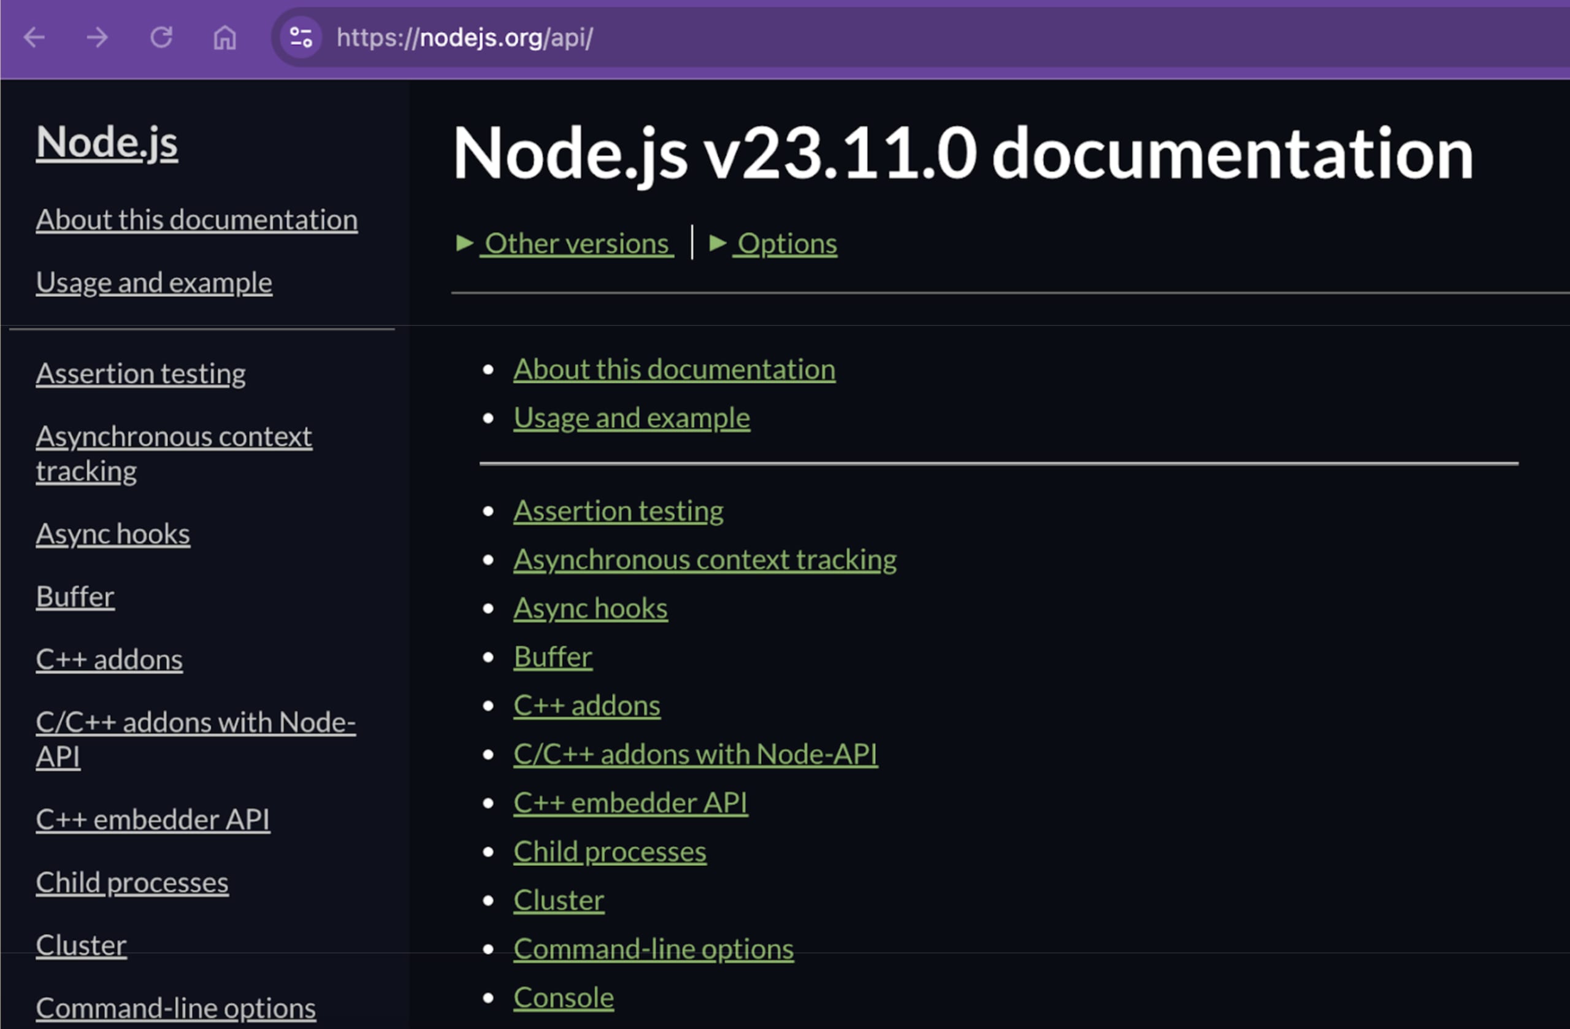Click Buffer in main list

pyautogui.click(x=553, y=657)
